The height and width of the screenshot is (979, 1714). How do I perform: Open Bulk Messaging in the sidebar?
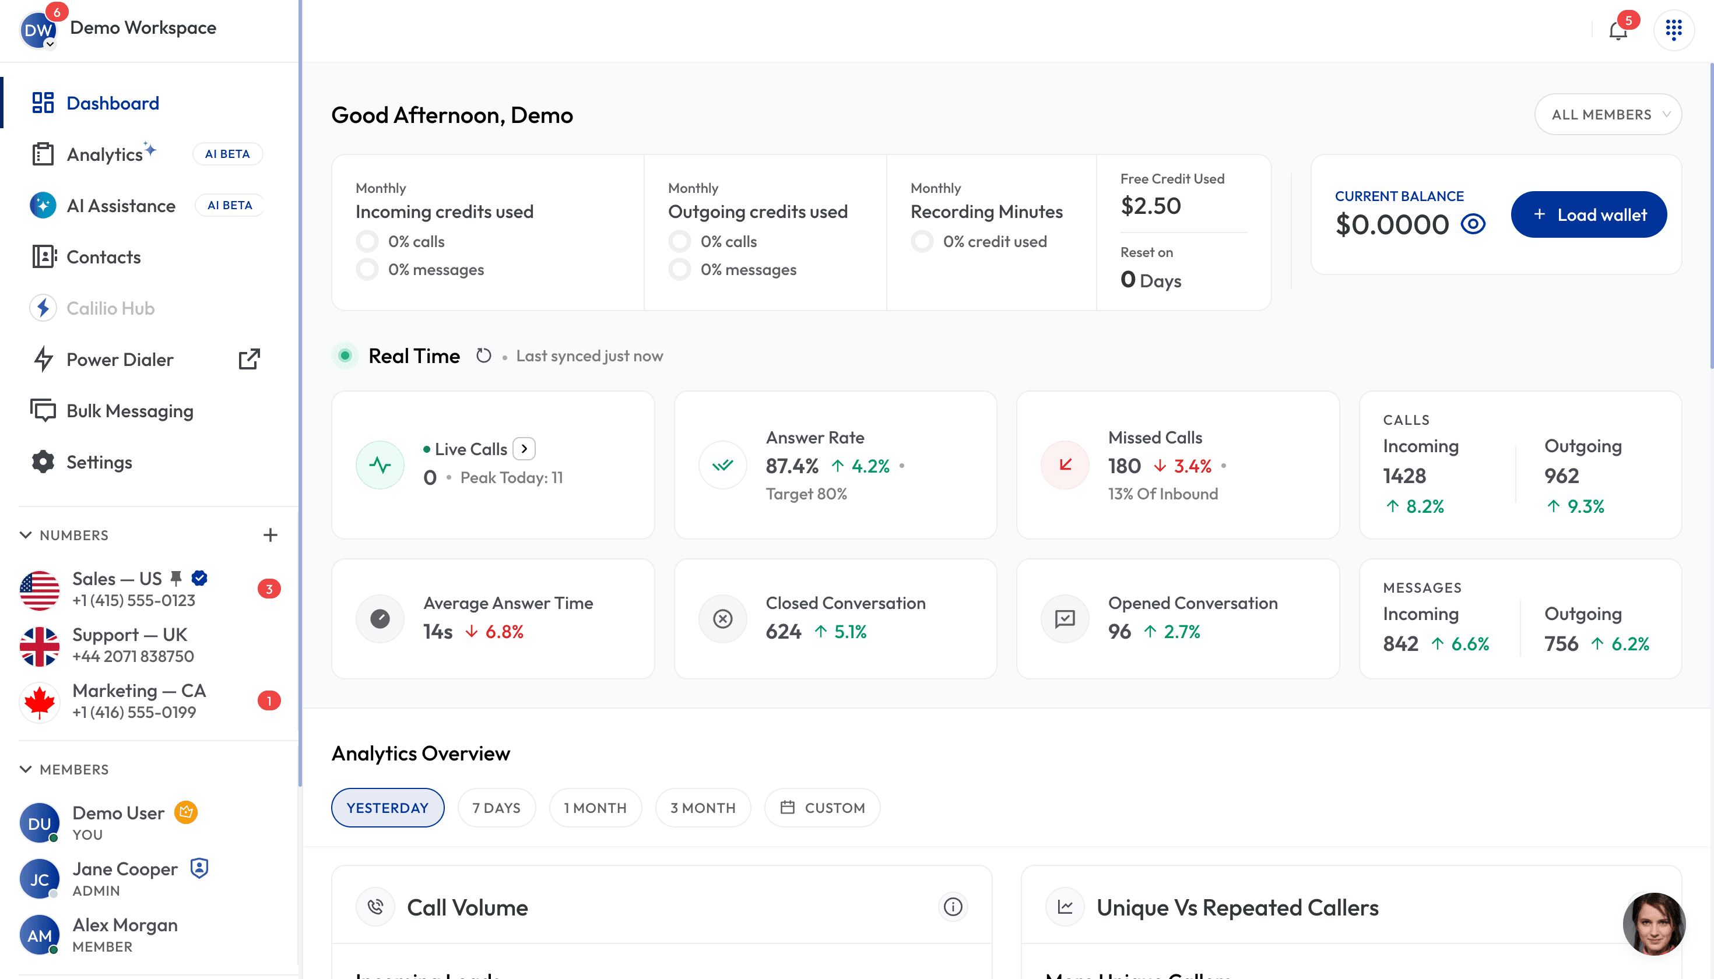pyautogui.click(x=130, y=411)
